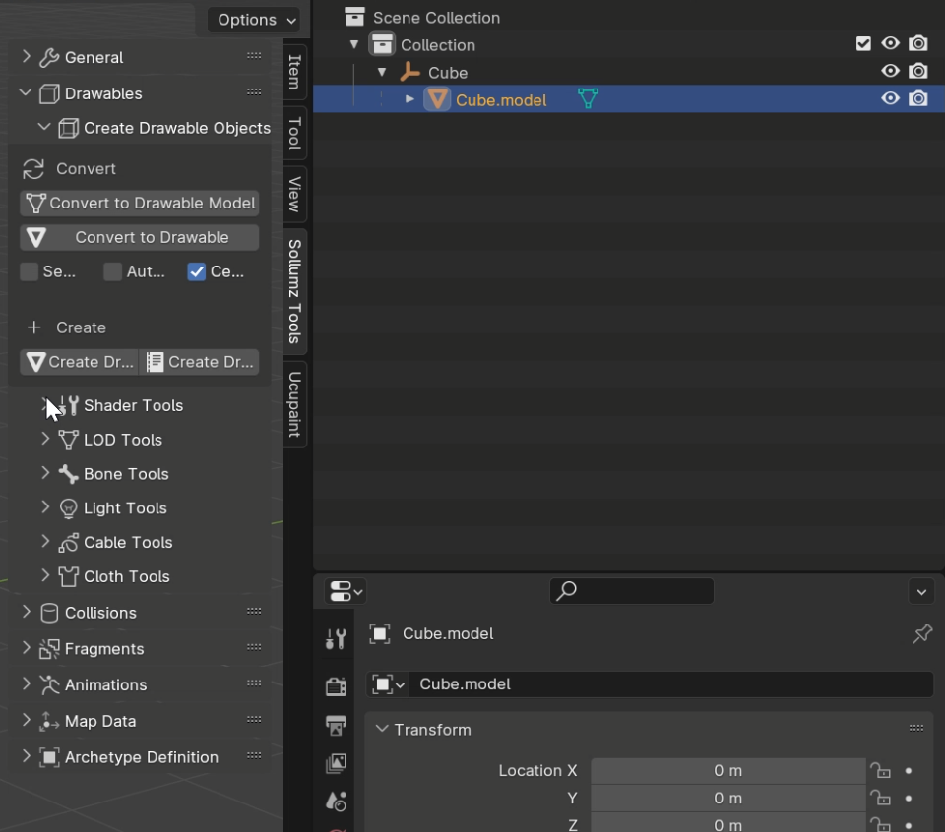Enable the 'Aut...' checkbox
Viewport: 945px width, 832px height.
coord(113,272)
